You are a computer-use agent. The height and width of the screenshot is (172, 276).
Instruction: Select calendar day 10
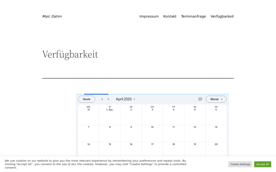(152, 127)
